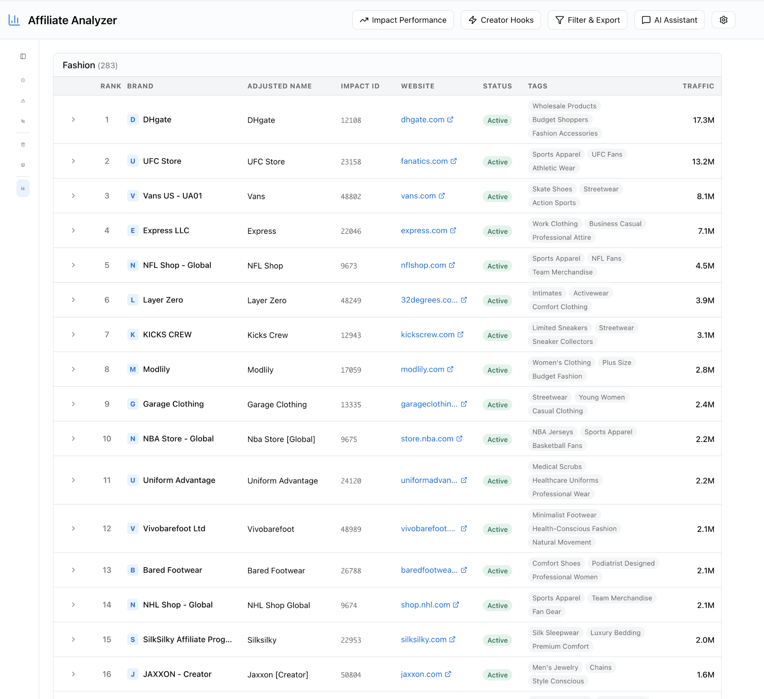Sort by the BRAND column header

tap(140, 86)
